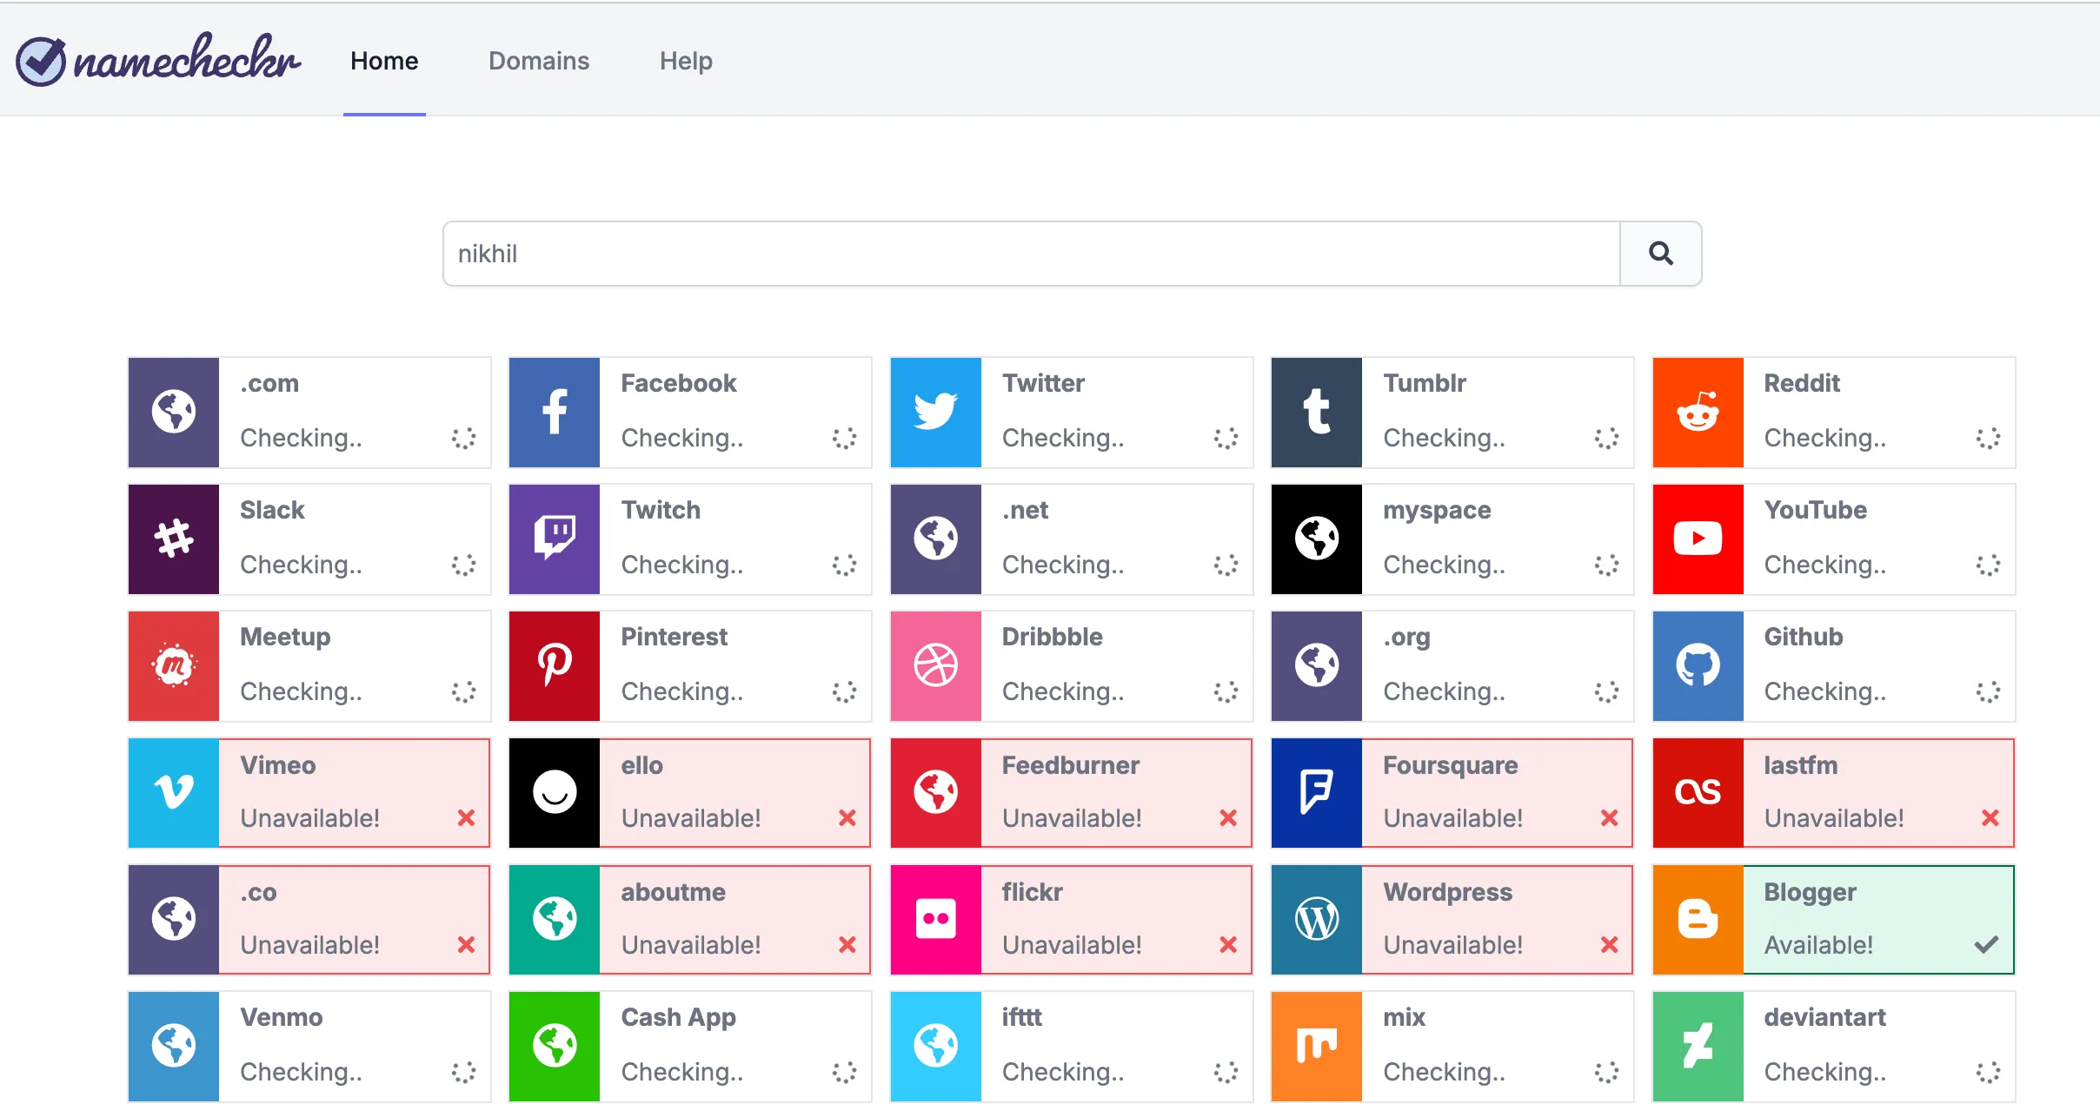Click the Blogger Available checkmark
Viewport: 2100px width, 1117px height.
(1987, 944)
